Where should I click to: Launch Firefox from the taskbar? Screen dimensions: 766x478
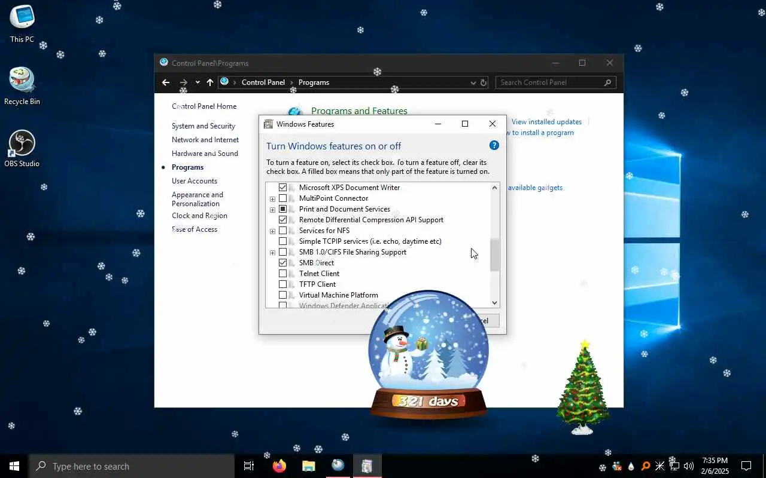(279, 466)
